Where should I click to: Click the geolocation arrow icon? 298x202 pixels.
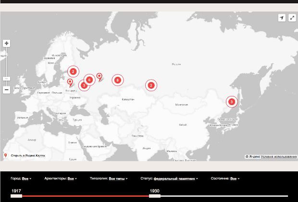(282, 18)
